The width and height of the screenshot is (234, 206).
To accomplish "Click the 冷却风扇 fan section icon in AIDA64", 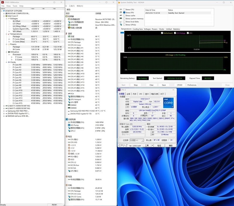I will click(67, 119).
